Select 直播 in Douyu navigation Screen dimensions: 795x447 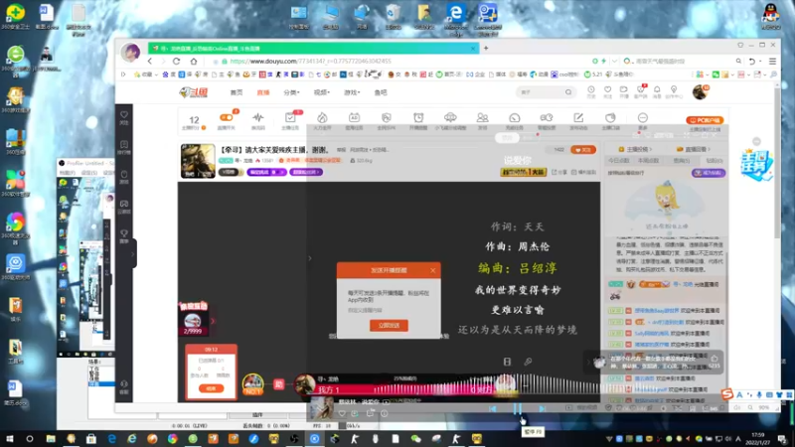[x=263, y=92]
